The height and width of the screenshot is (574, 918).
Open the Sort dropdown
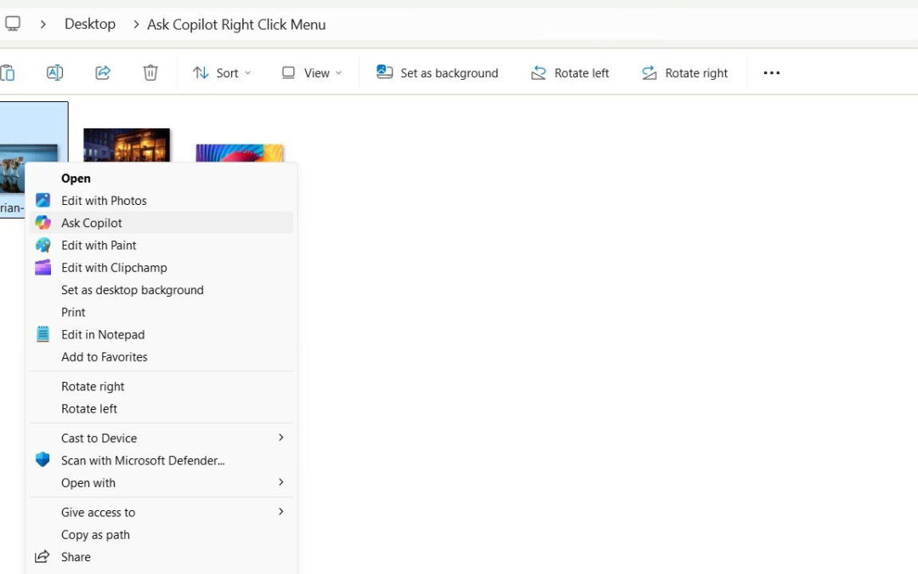pyautogui.click(x=222, y=72)
